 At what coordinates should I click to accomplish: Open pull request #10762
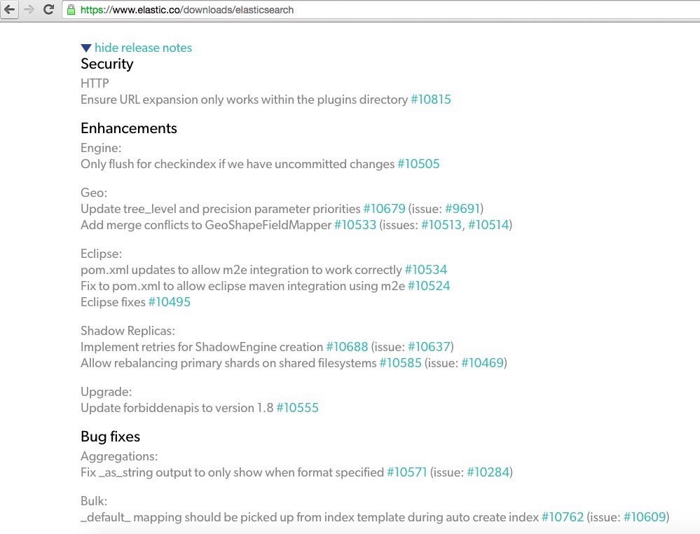click(563, 517)
